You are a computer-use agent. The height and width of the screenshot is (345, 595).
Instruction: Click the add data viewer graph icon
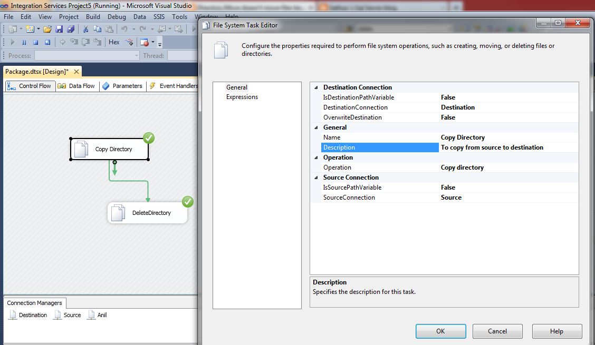pos(129,42)
